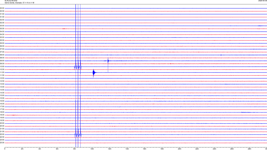Image resolution: width=267 pixels, height=150 pixels.
Task: Pick the 07:00 trace label
Action: [2, 49]
